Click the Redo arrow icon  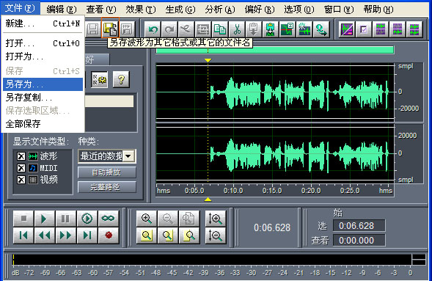tap(169, 29)
